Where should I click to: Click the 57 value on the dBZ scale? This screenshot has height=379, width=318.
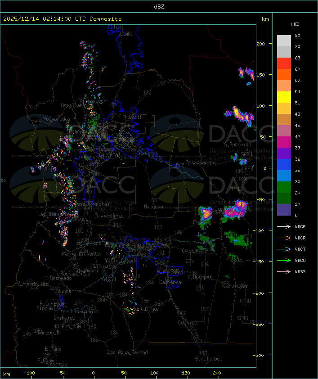[297, 80]
